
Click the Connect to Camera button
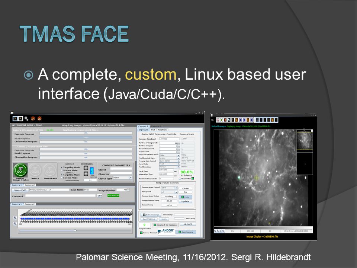coord(165,225)
